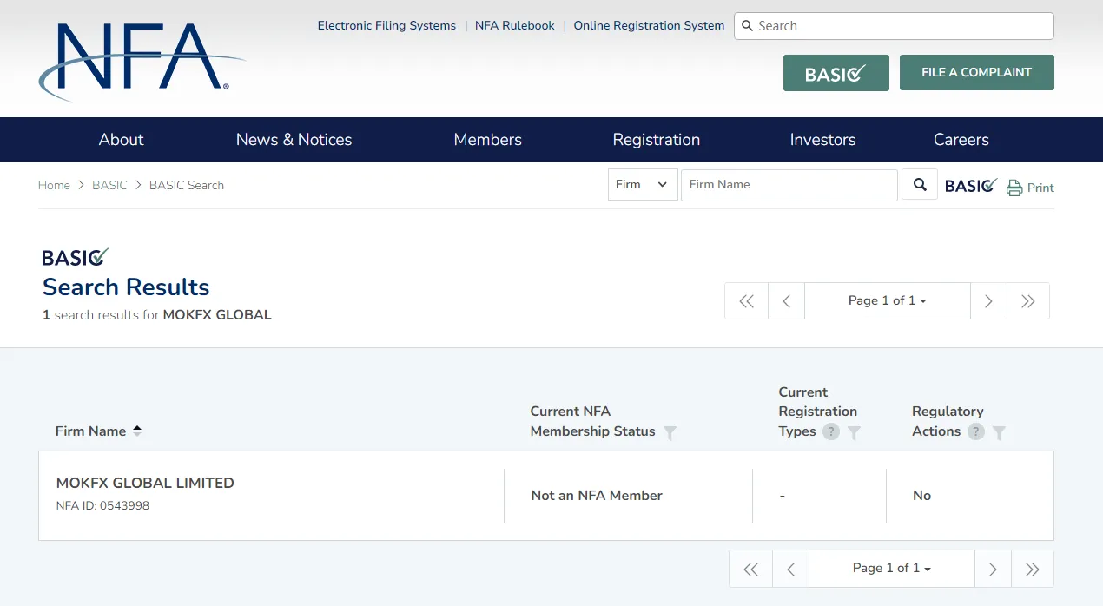Open the Registration Types help question mark

pos(831,431)
